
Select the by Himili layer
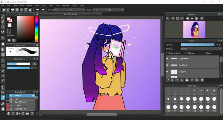click(192, 65)
